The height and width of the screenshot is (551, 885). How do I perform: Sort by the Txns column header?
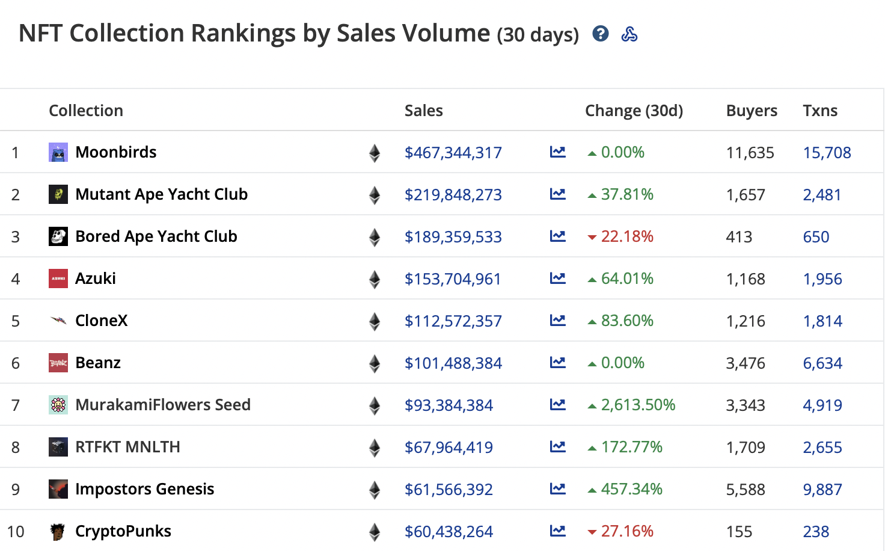point(820,111)
